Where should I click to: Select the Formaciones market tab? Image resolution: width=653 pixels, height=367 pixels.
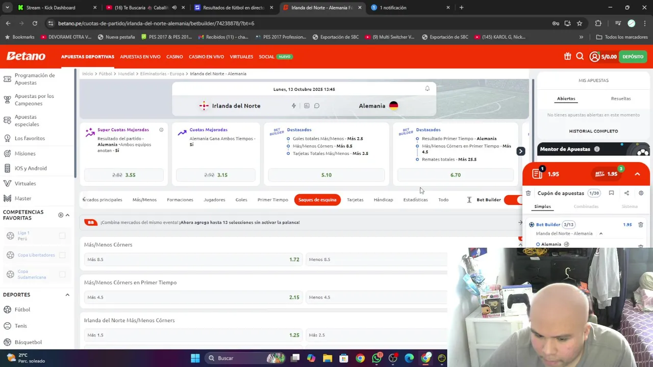click(180, 200)
